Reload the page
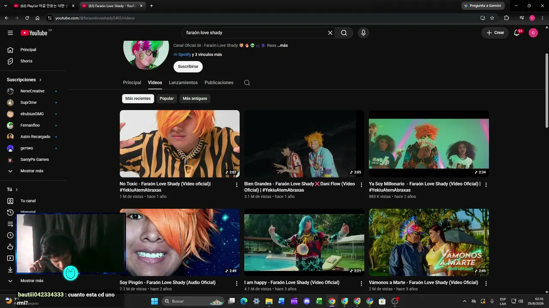 point(27,18)
